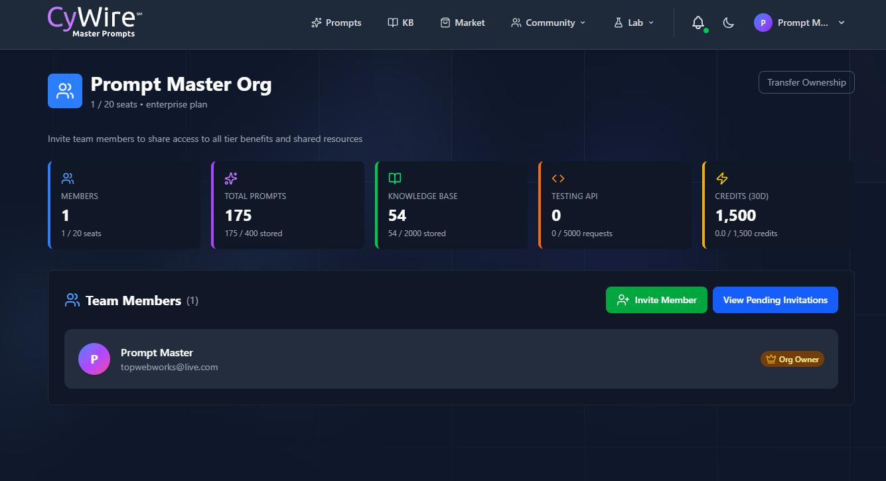Click the MEMBERS card label

coord(80,196)
